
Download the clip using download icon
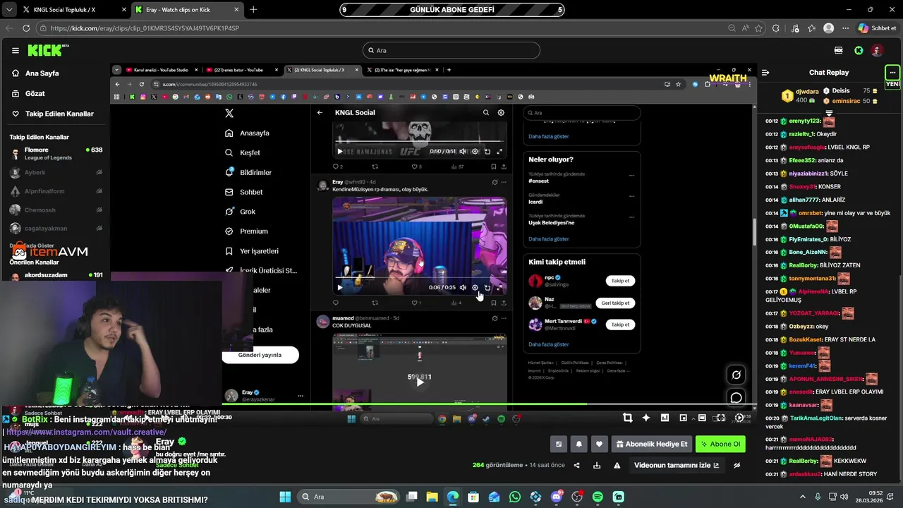(x=597, y=465)
